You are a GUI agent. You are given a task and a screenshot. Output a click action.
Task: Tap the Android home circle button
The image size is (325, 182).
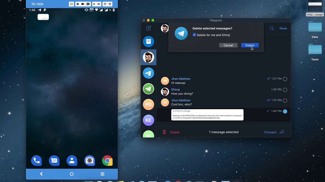coord(72,174)
